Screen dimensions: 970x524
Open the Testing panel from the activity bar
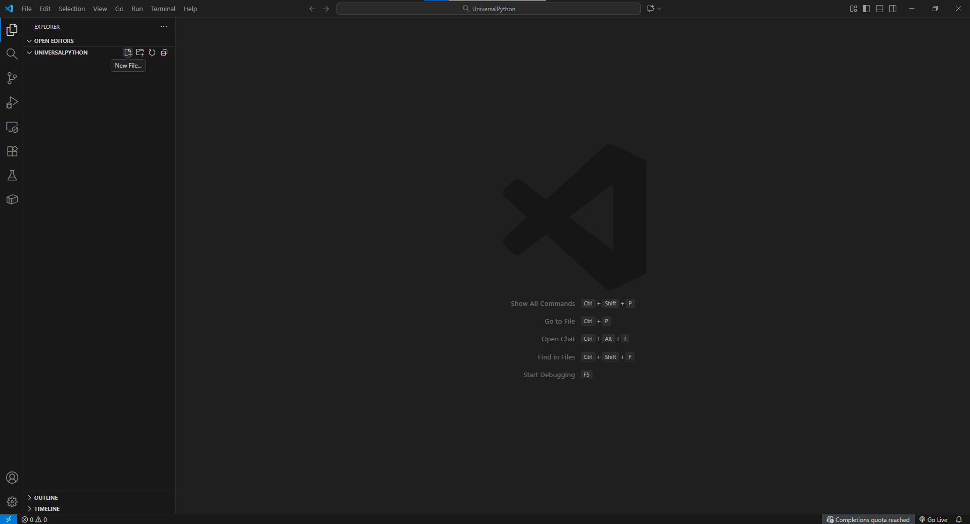(12, 175)
